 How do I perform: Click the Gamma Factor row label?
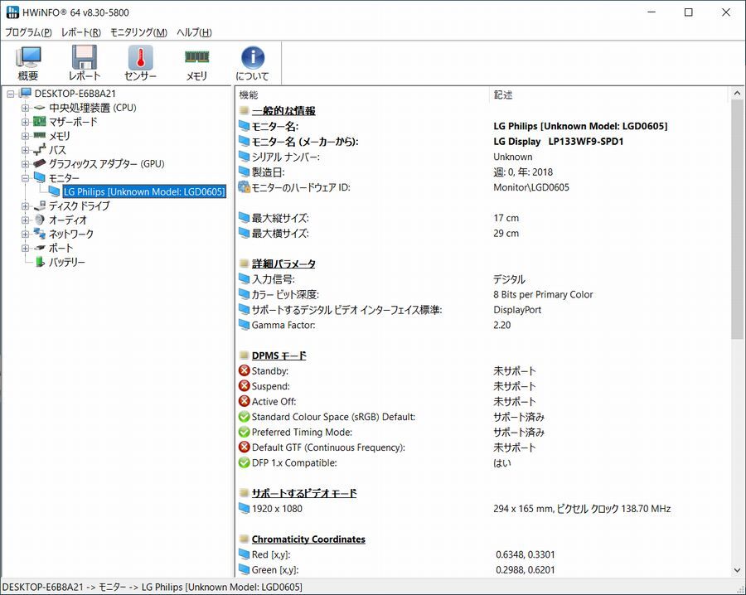coord(283,325)
